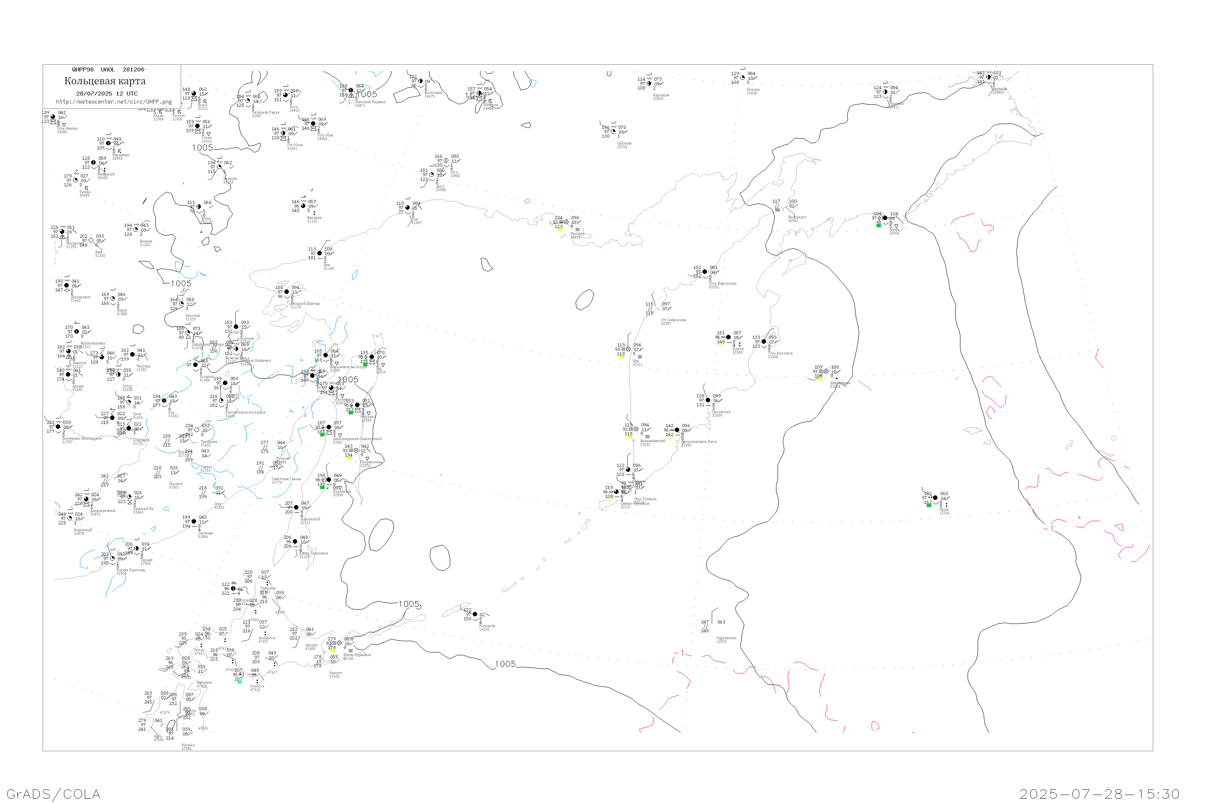Click the Ильинский station filled circle
Image resolution: width=1205 pixels, height=803 pixels.
[296, 507]
